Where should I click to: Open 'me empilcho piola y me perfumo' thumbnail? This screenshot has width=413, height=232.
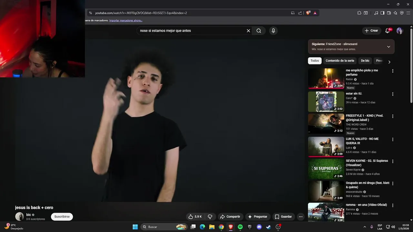point(326,78)
